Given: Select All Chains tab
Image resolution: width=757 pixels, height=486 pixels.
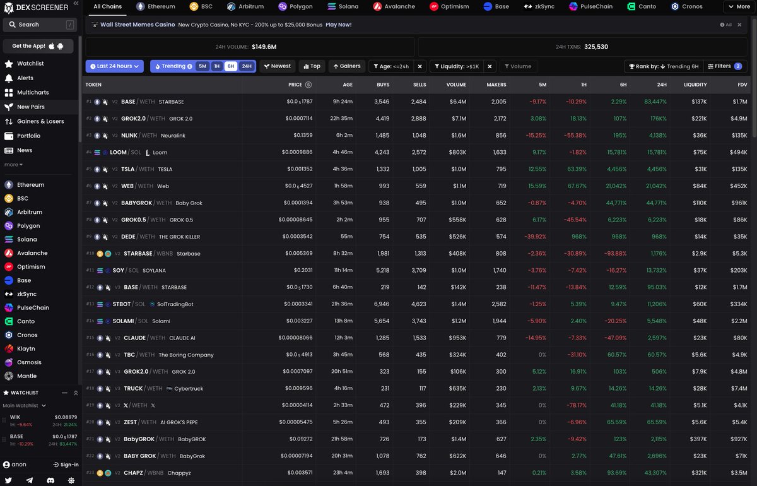Looking at the screenshot, I should (107, 7).
